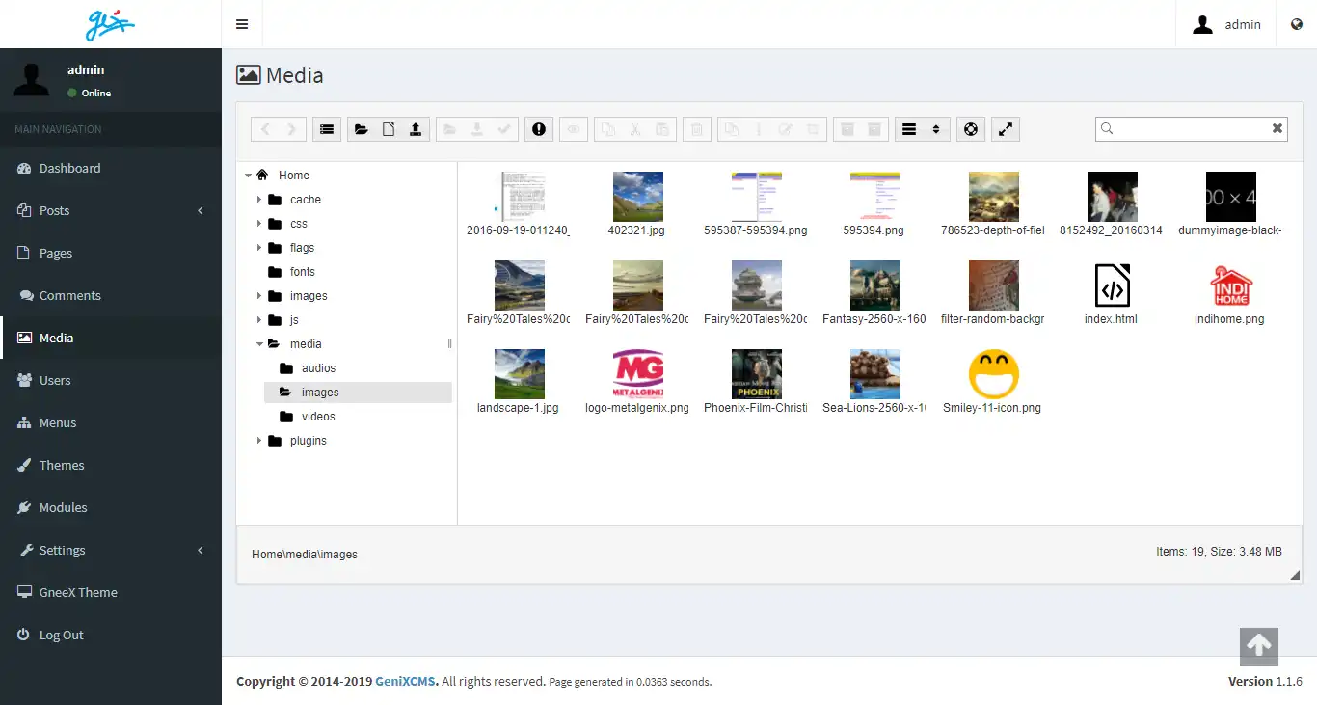
Task: Click the download arrow icon in the toolbar
Action: tap(477, 129)
